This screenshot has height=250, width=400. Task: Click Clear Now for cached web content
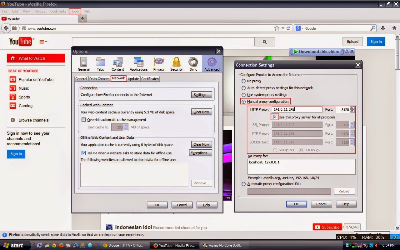[202, 112]
